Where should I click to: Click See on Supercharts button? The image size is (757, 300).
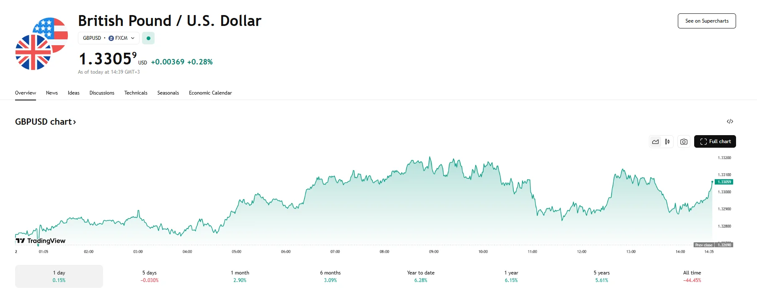707,21
